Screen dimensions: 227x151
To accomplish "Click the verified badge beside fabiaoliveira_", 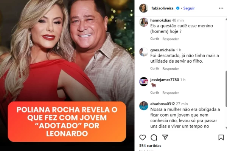I will pos(178,8).
